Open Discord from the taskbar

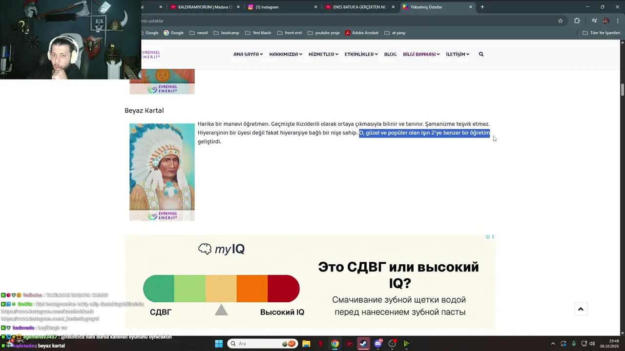pos(378,344)
